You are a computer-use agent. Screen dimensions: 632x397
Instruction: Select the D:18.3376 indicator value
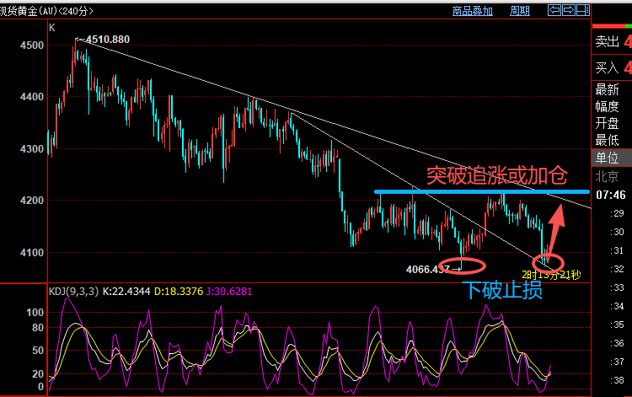click(x=179, y=291)
